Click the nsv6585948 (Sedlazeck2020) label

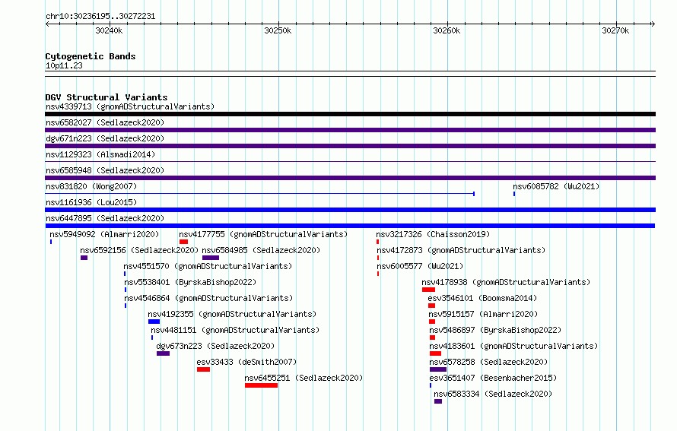click(105, 170)
